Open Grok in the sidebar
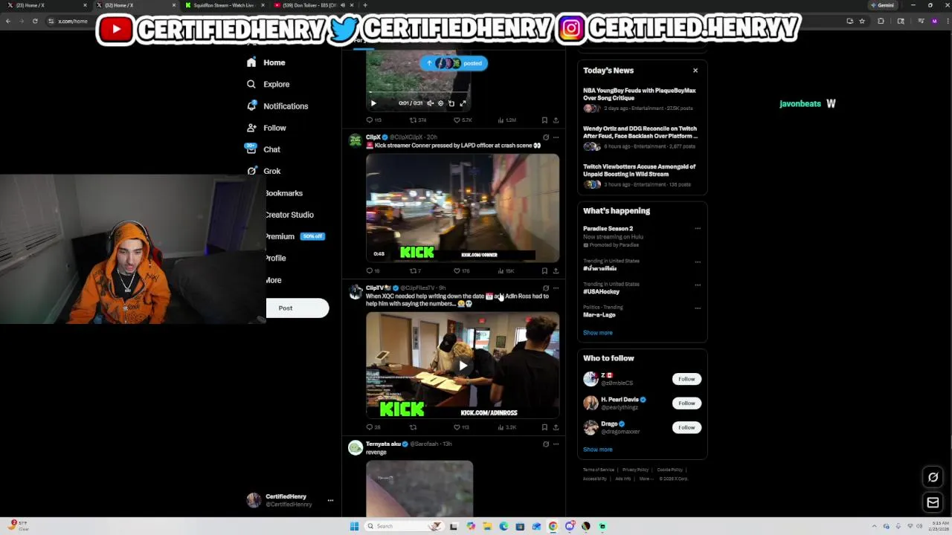The height and width of the screenshot is (535, 952). (263, 171)
